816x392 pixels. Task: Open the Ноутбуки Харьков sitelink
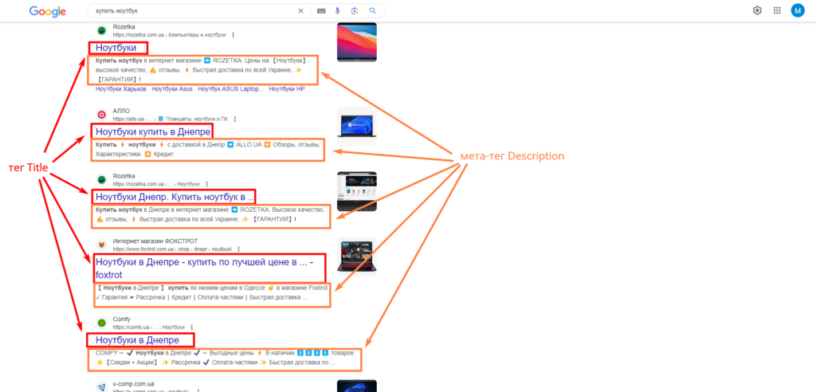tap(121, 89)
